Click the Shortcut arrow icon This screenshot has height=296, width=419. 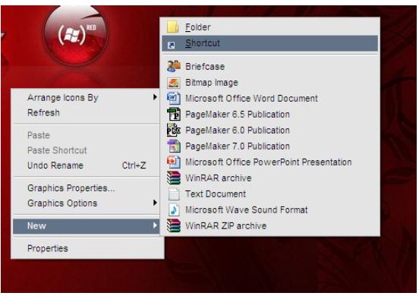click(x=171, y=46)
